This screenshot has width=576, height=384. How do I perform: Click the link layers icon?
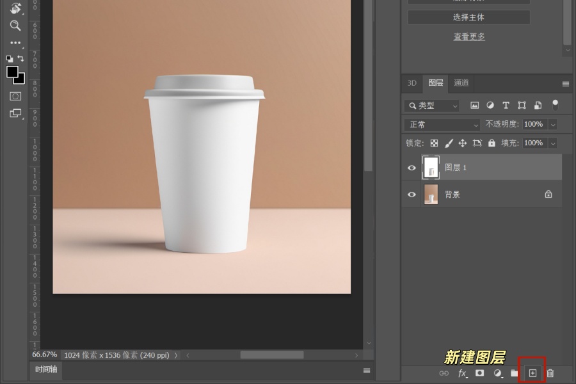coord(444,373)
